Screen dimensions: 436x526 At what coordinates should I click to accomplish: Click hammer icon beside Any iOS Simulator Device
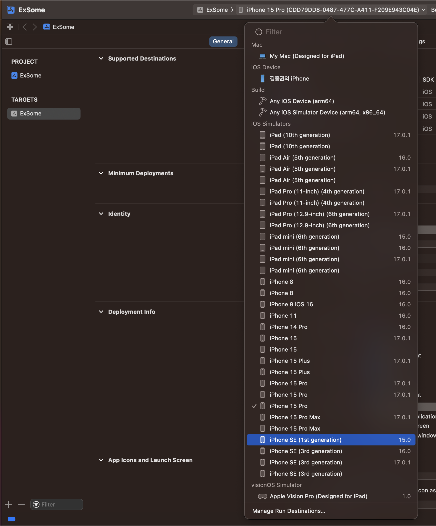click(x=263, y=112)
